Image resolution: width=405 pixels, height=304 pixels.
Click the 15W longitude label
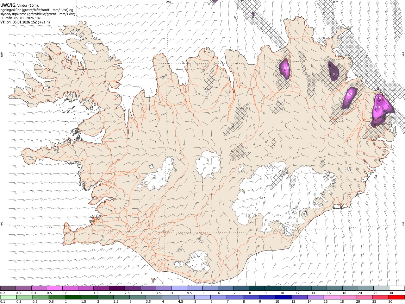coord(335,2)
